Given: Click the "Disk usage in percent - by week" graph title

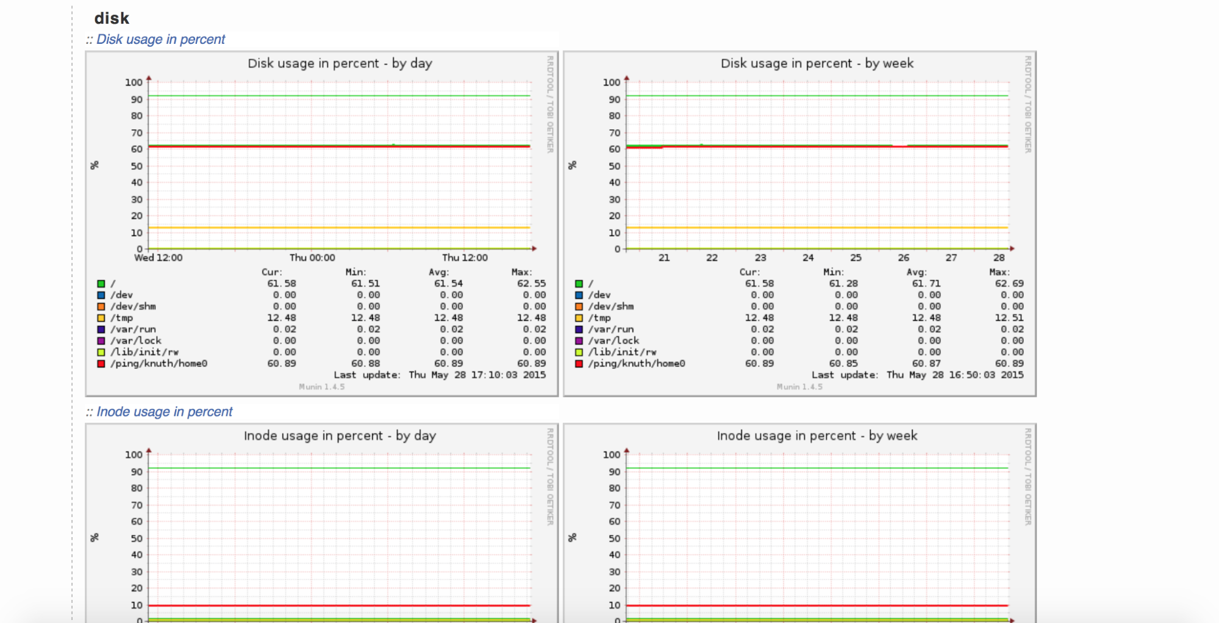Looking at the screenshot, I should click(x=817, y=63).
